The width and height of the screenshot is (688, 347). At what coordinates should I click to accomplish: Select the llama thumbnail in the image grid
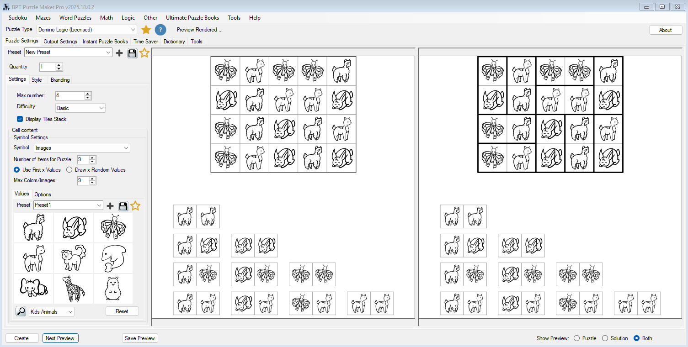click(33, 227)
